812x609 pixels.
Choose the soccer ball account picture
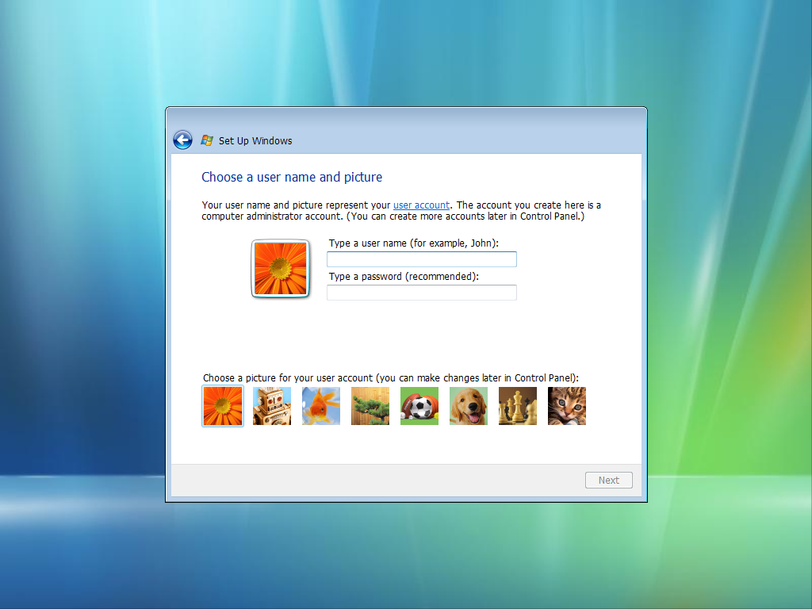click(x=419, y=406)
